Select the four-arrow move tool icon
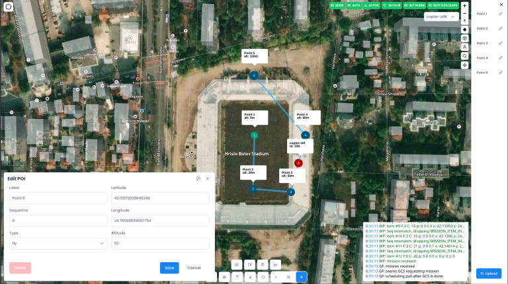This screenshot has width=508, height=284. click(x=464, y=65)
